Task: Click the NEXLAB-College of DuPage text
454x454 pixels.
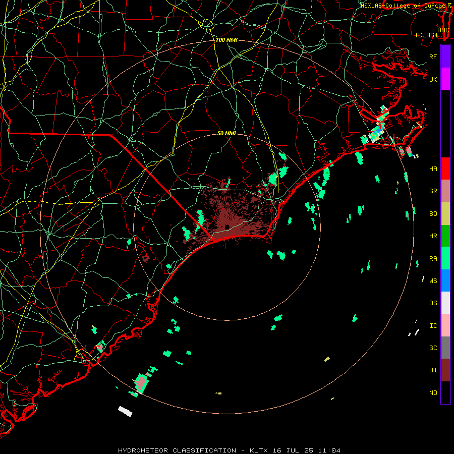Action: (403, 6)
